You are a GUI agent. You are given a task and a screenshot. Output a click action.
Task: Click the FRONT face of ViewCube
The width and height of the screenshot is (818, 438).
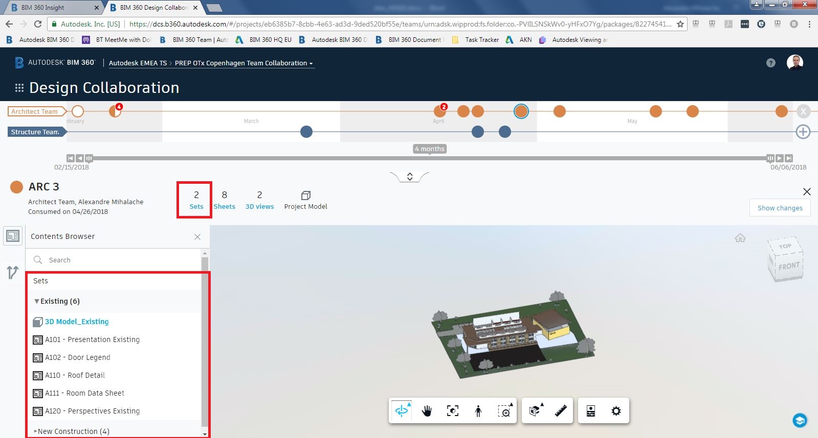(x=789, y=266)
